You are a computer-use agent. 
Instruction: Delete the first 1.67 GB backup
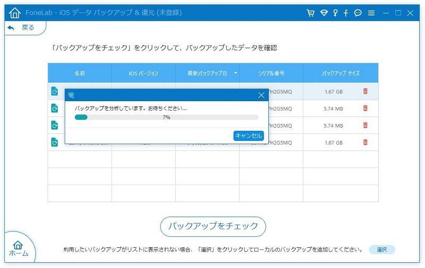click(365, 91)
